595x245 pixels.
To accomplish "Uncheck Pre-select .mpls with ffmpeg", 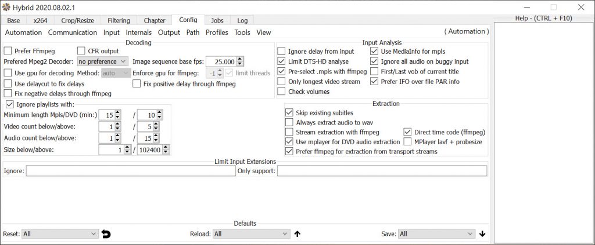I will pyautogui.click(x=281, y=71).
